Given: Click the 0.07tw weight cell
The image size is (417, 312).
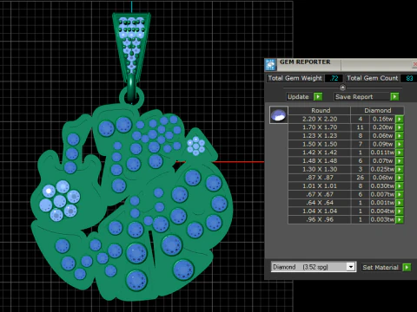Looking at the screenshot, I should point(382,161).
